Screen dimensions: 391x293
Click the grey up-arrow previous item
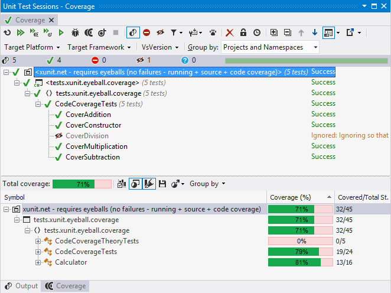click(x=301, y=32)
